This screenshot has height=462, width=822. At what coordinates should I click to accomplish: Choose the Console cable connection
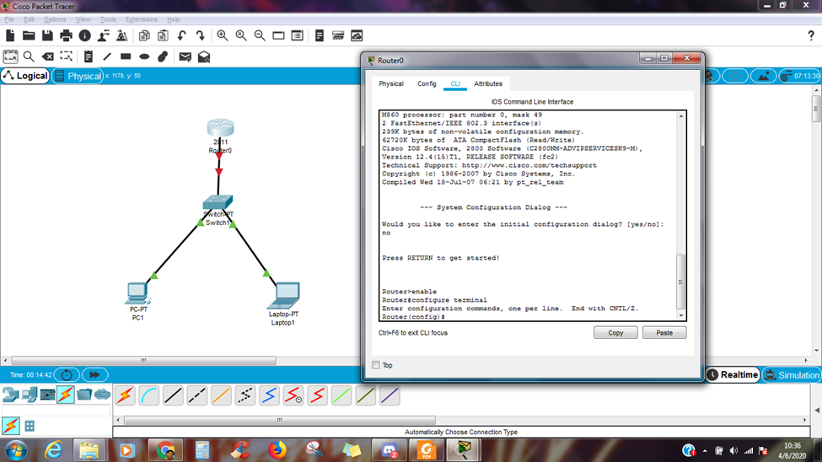pyautogui.click(x=149, y=395)
